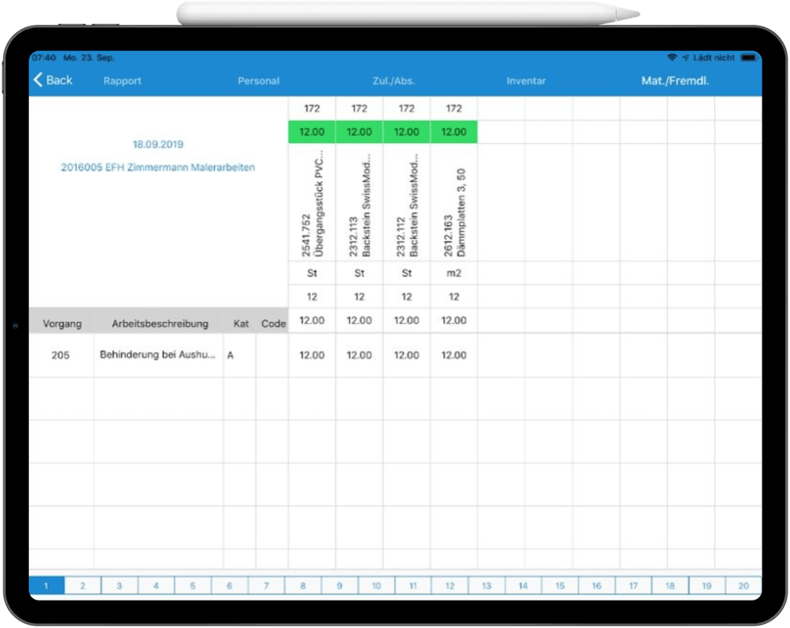Tap material header 2312.113 Backstein SwissMod
The image size is (790, 628).
tap(359, 203)
